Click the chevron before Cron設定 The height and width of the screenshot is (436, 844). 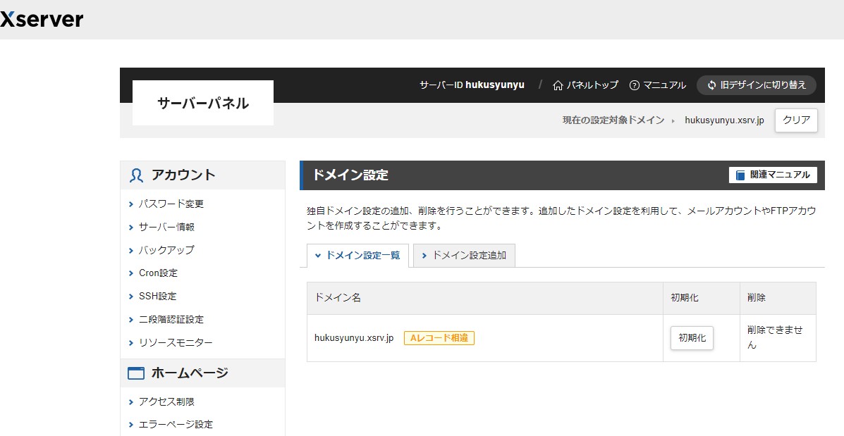(131, 273)
